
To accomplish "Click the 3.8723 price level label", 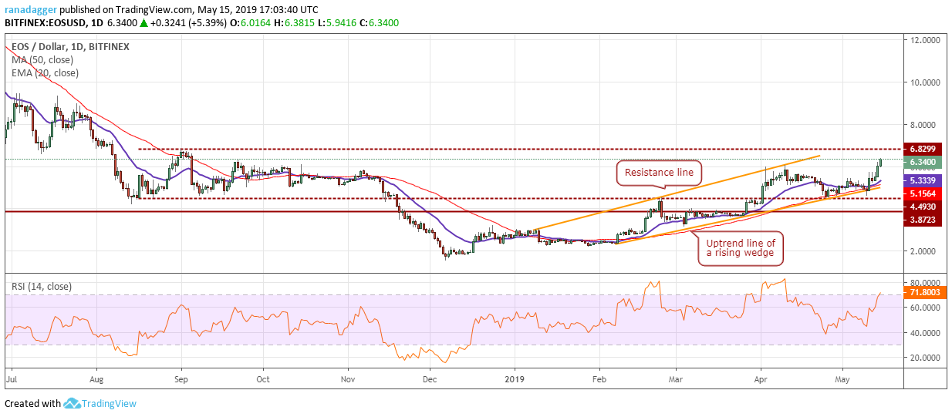I will pos(924,220).
